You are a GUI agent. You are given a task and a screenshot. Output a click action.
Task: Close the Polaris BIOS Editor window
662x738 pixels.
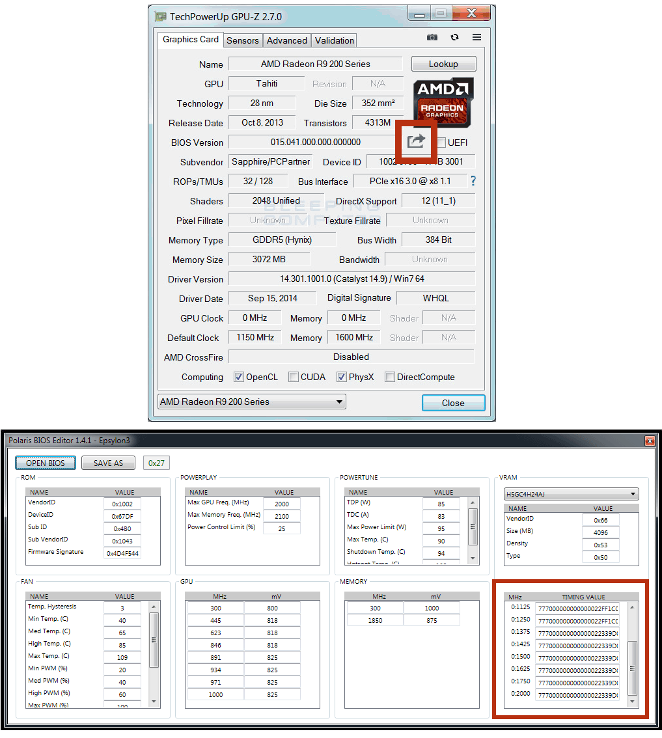coord(650,441)
